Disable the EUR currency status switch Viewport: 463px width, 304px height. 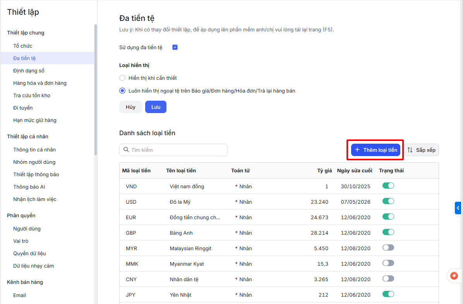pyautogui.click(x=388, y=216)
